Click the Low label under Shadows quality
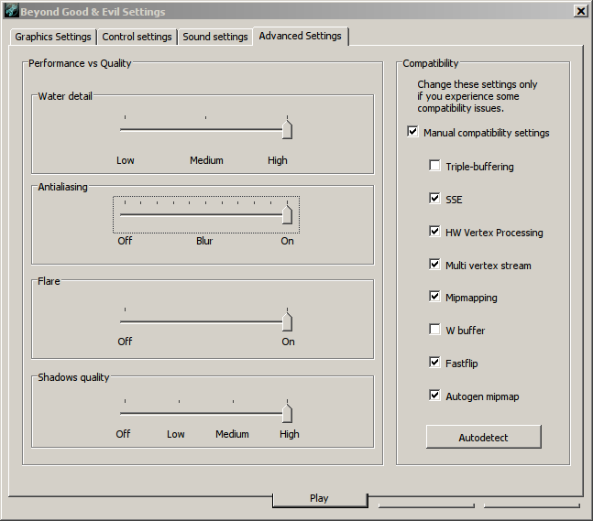This screenshot has width=593, height=521. 176,434
